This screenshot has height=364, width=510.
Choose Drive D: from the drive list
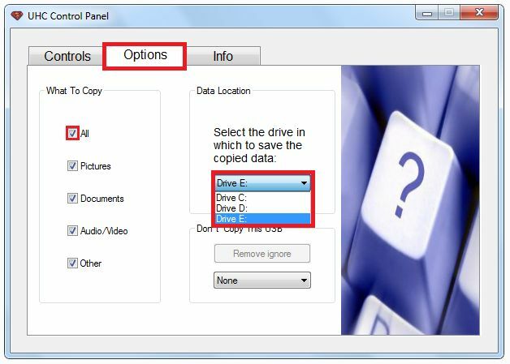[x=263, y=208]
